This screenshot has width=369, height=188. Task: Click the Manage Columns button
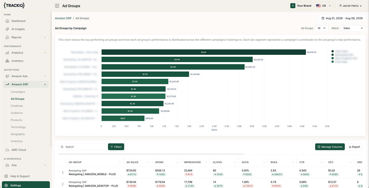tap(330, 147)
